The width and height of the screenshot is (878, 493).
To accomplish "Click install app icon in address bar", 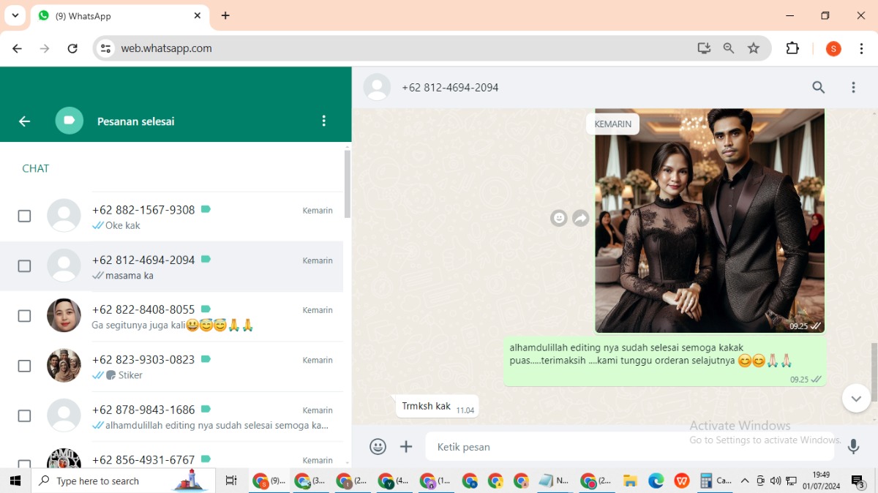I will pos(704,48).
